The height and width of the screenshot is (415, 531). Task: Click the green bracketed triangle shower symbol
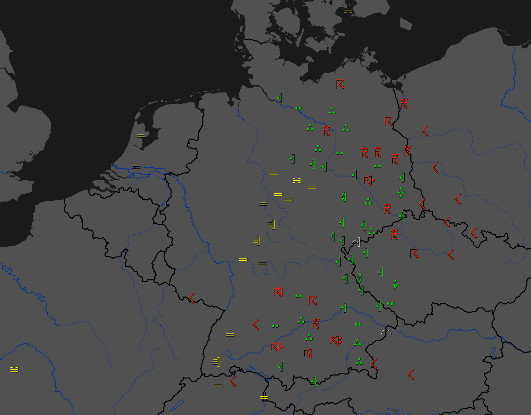click(x=343, y=196)
